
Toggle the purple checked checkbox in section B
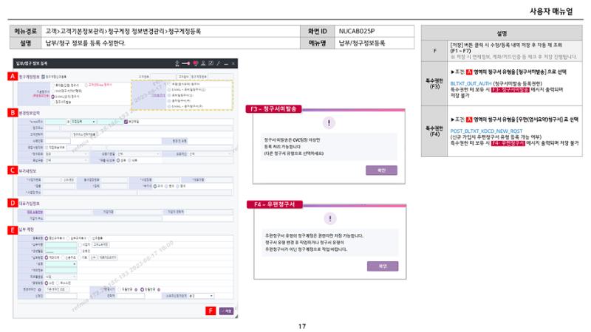(126, 122)
